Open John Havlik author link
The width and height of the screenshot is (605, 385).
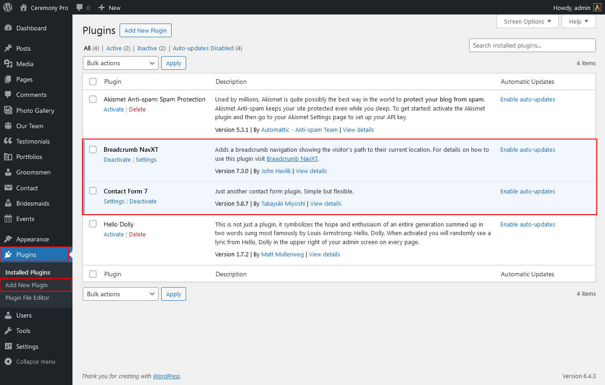276,171
